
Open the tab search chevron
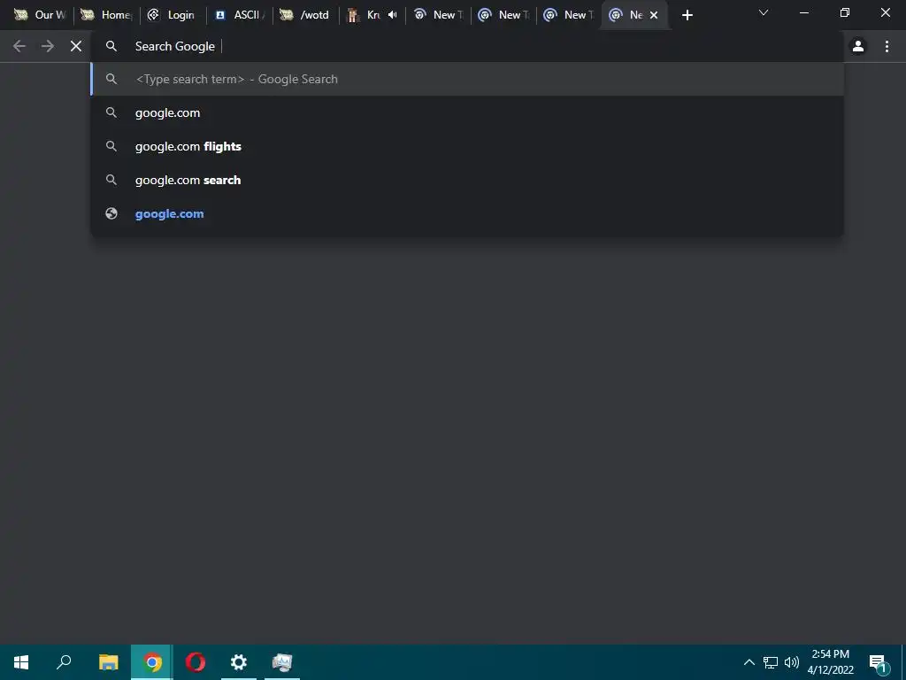point(764,12)
